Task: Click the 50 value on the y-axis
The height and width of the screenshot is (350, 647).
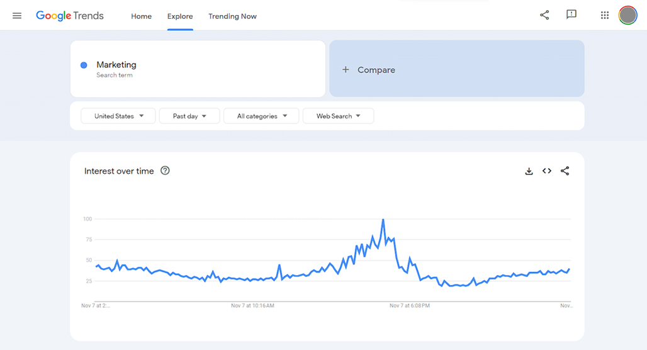Action: tap(89, 261)
